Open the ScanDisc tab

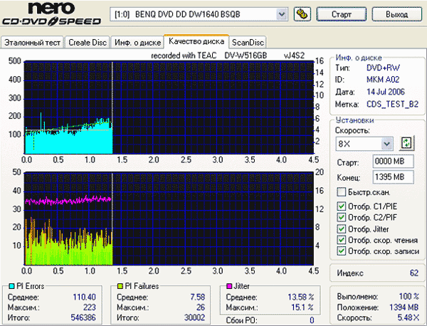click(248, 42)
